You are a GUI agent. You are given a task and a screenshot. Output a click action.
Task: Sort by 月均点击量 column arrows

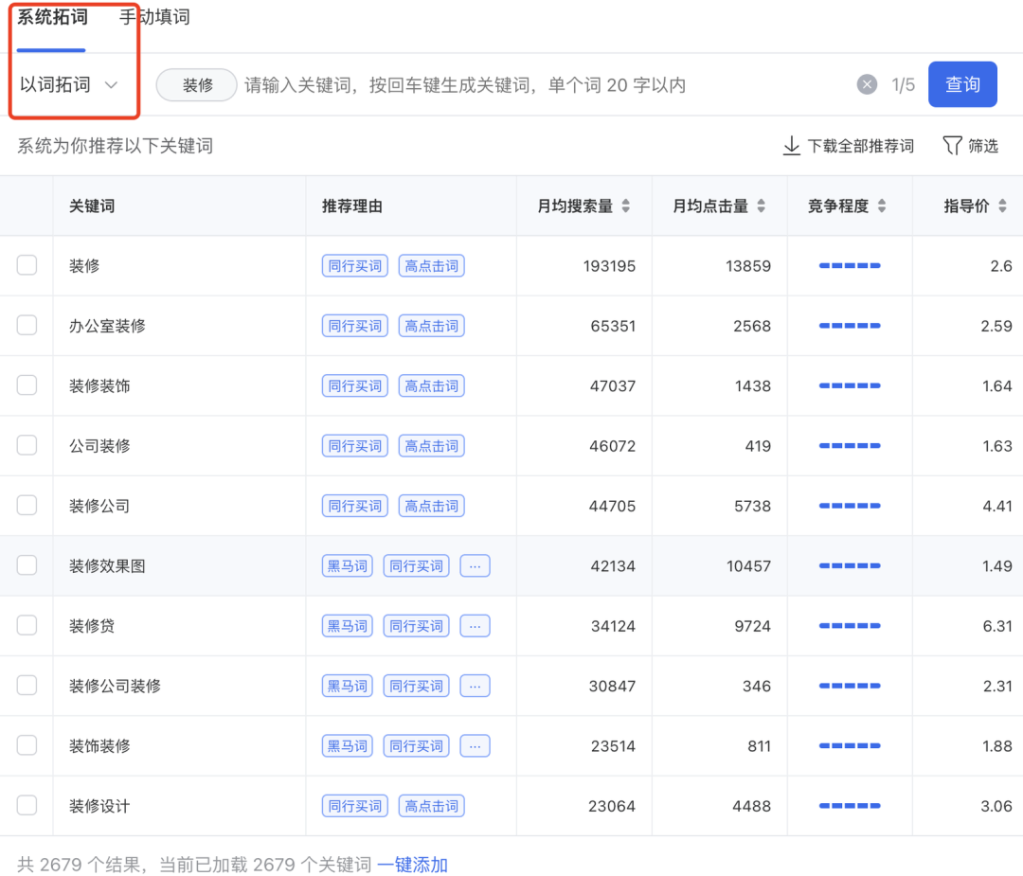point(762,206)
